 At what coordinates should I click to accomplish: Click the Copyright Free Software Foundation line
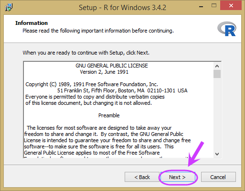92,84
